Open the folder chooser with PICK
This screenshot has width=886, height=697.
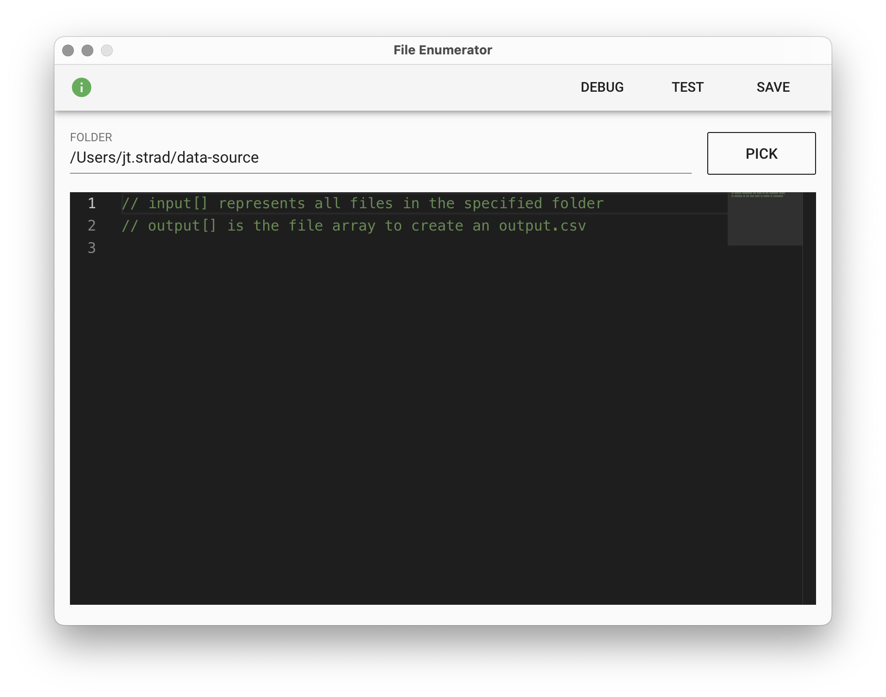click(761, 153)
